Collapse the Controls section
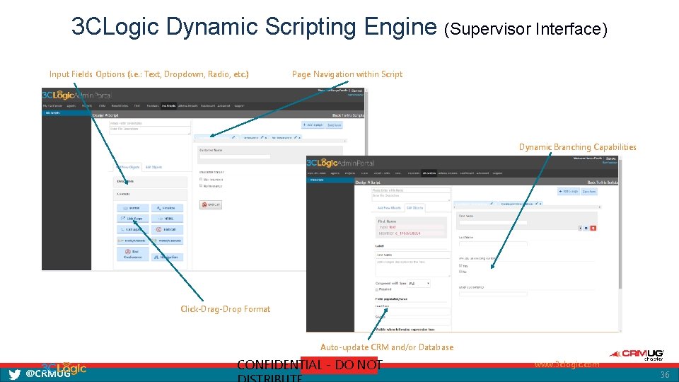The width and height of the screenshot is (679, 382). coord(150,194)
